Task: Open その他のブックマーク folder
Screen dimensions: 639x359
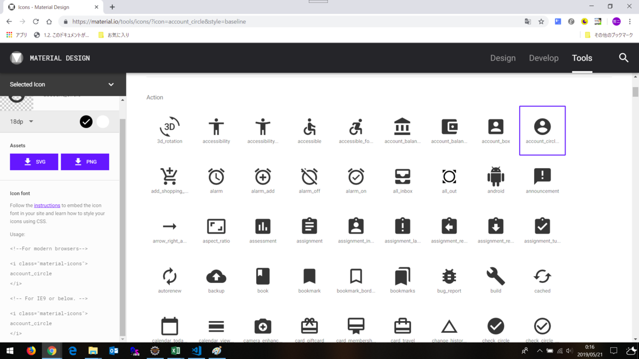Action: point(609,35)
